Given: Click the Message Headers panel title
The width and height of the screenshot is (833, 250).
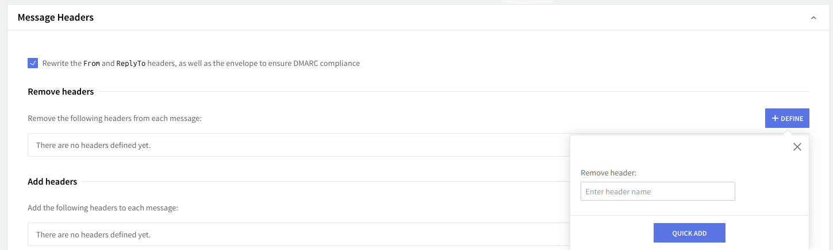Looking at the screenshot, I should [56, 18].
